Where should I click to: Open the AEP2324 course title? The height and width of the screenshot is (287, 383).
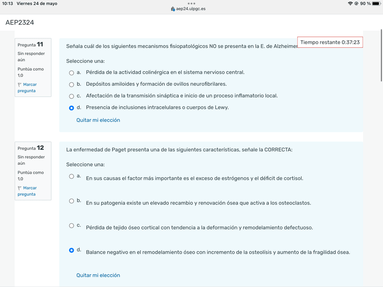click(20, 23)
